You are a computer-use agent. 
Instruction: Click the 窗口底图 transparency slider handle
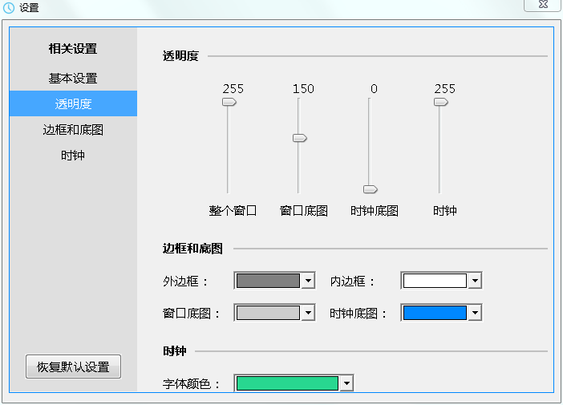299,138
